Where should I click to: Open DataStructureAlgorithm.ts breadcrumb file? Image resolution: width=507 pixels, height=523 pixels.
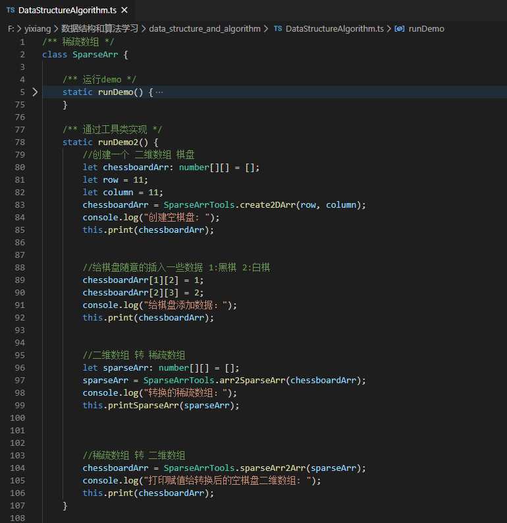[334, 28]
